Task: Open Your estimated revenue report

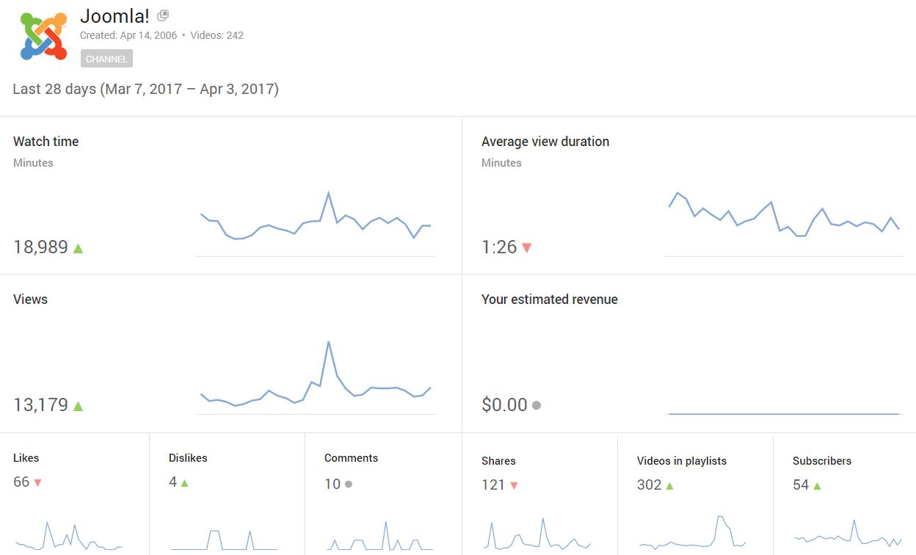Action: pos(550,300)
